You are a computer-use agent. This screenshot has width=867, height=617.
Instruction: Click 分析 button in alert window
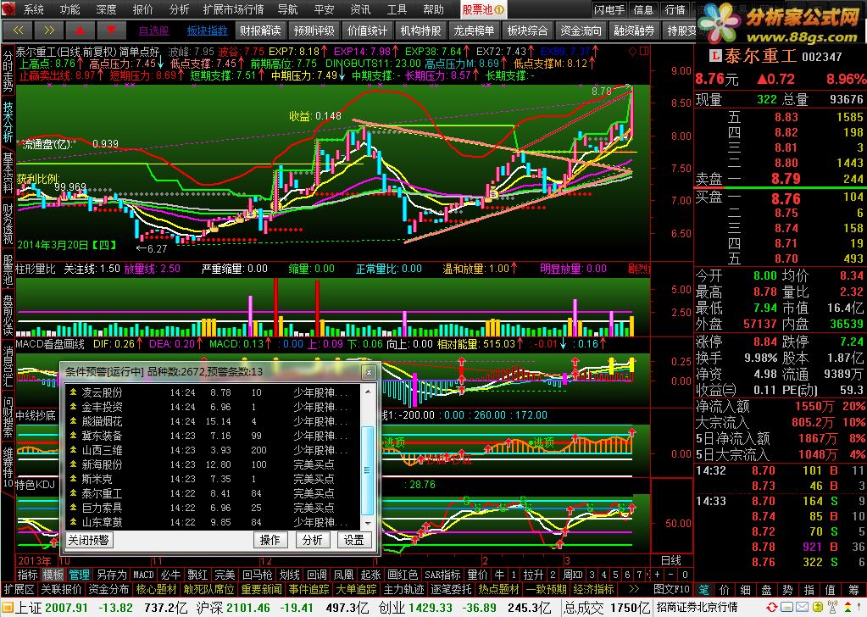313,540
